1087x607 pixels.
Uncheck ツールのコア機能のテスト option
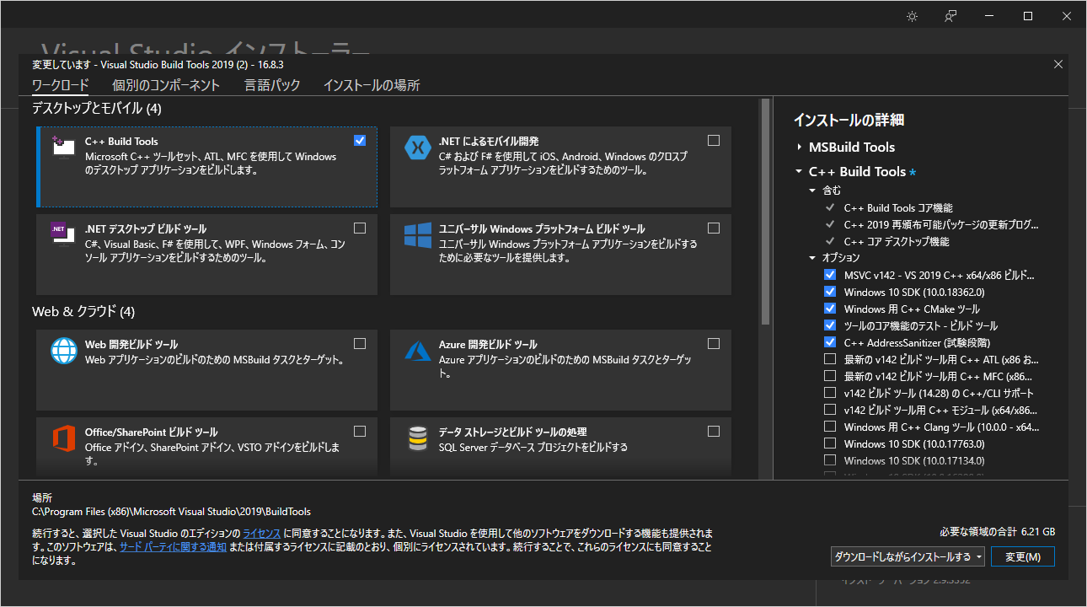click(x=830, y=325)
